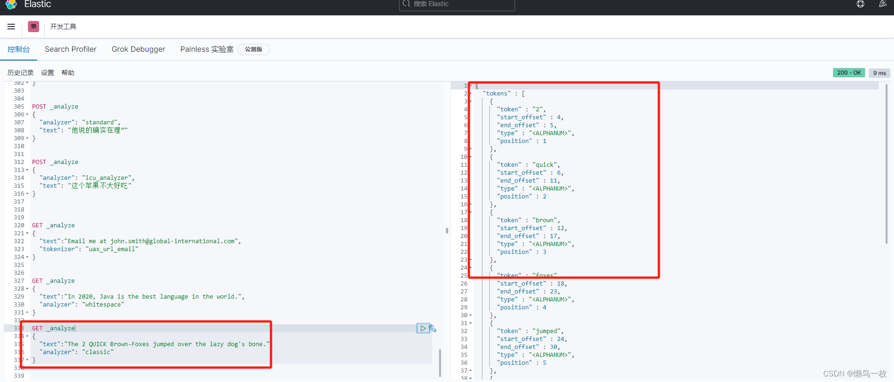Open the Grok Debugger tab
Screen dimensions: 894x382
click(x=138, y=49)
